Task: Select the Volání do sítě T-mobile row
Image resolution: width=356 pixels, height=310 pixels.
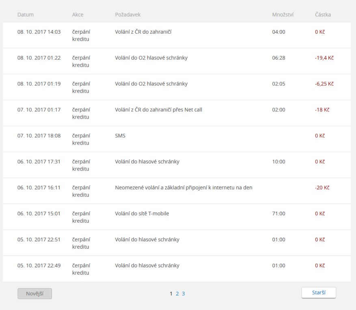Action: pos(142,214)
